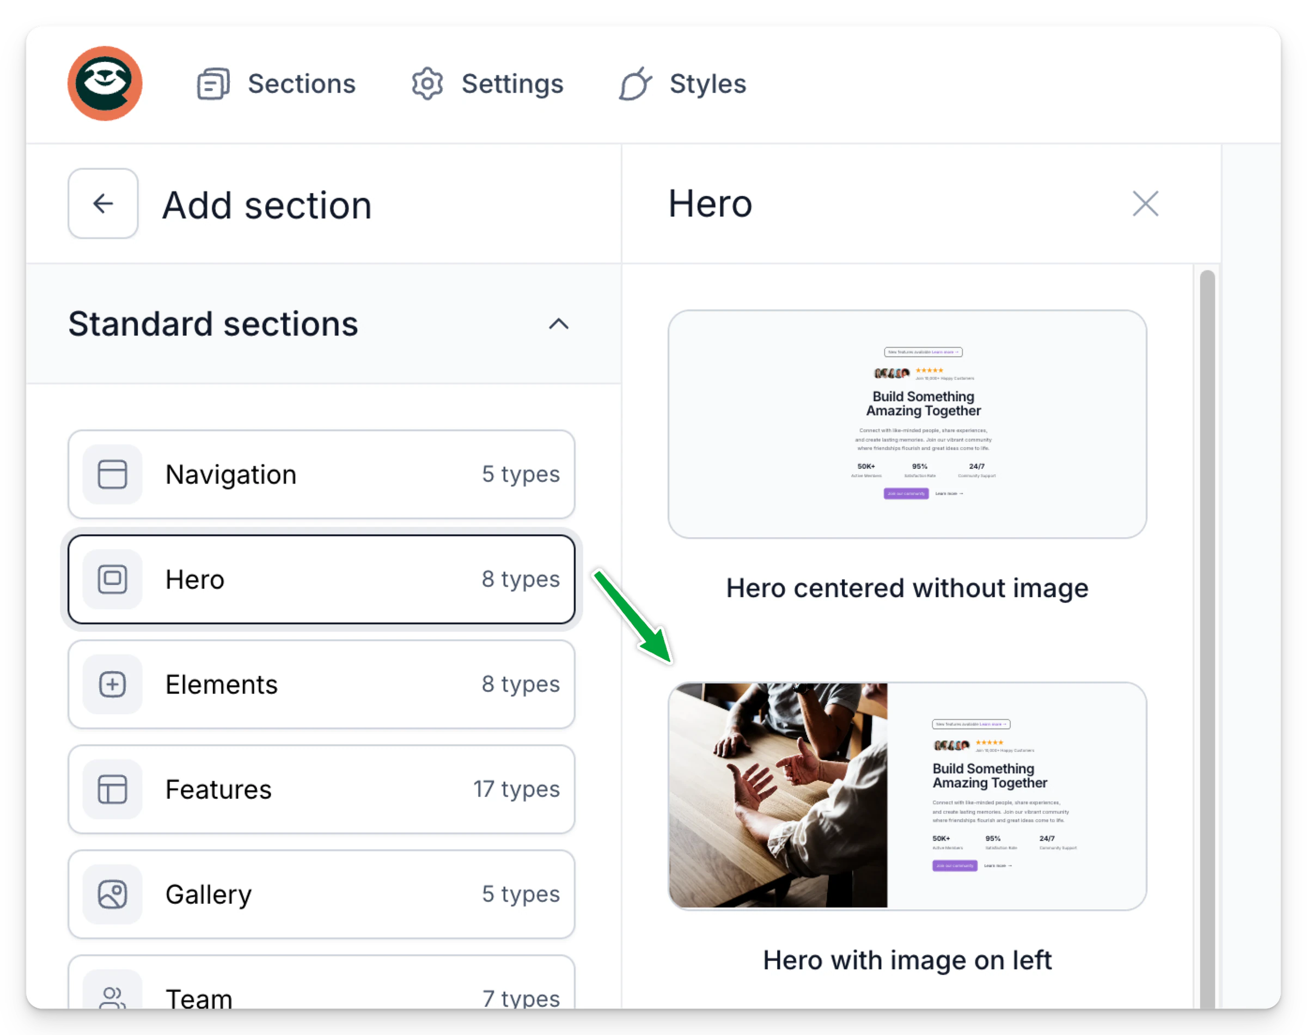Select Hero centered without image thumbnail

(x=907, y=424)
